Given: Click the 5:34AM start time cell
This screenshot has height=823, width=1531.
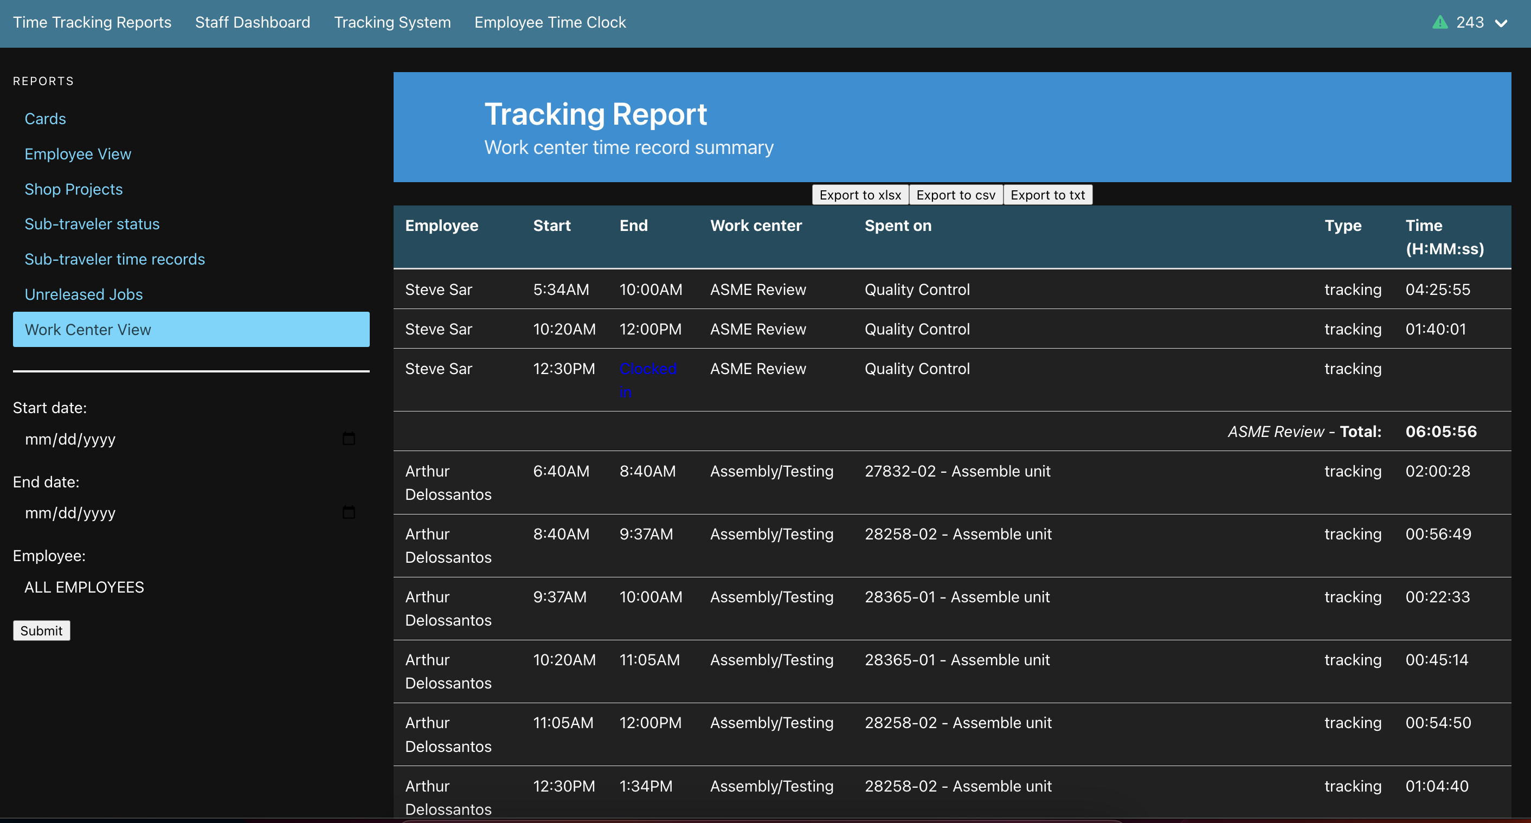Looking at the screenshot, I should tap(561, 290).
